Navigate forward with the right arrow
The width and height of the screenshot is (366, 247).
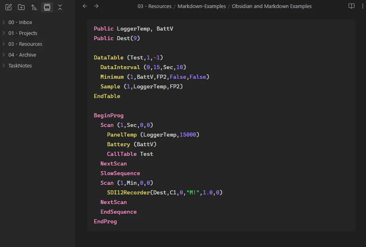96,6
